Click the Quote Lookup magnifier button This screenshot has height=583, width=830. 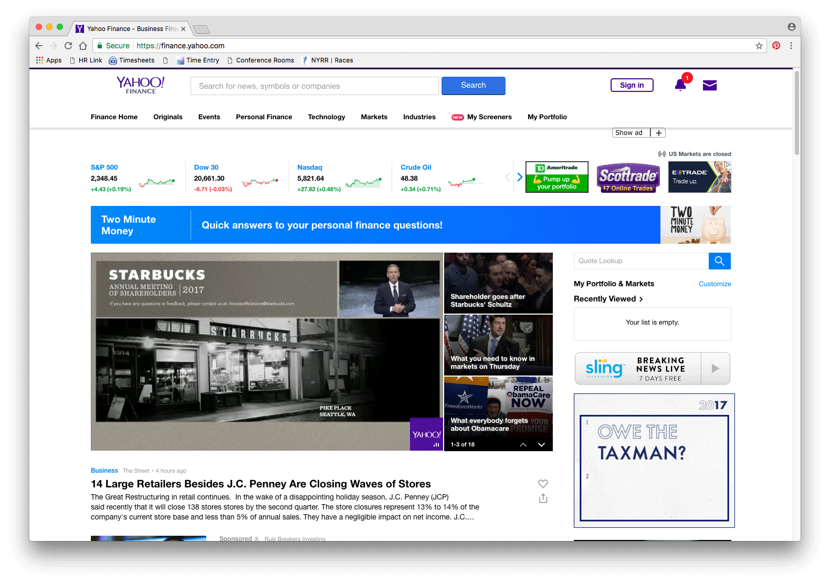click(x=719, y=261)
